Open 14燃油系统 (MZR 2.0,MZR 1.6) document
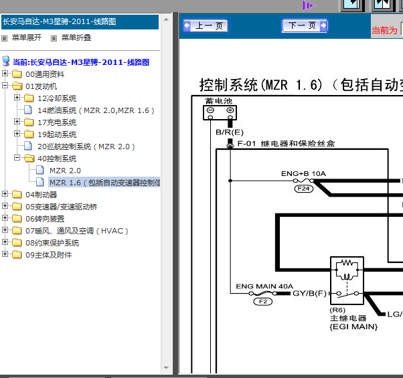Viewport: 403px width, 378px height. [96, 110]
